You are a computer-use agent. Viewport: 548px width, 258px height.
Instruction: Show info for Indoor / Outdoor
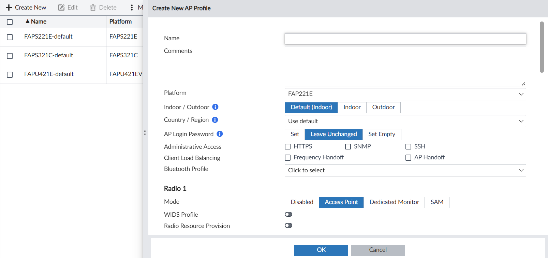coord(215,107)
